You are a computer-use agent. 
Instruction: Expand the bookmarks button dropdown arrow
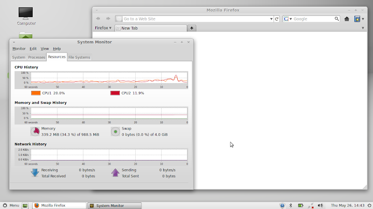[x=363, y=19]
